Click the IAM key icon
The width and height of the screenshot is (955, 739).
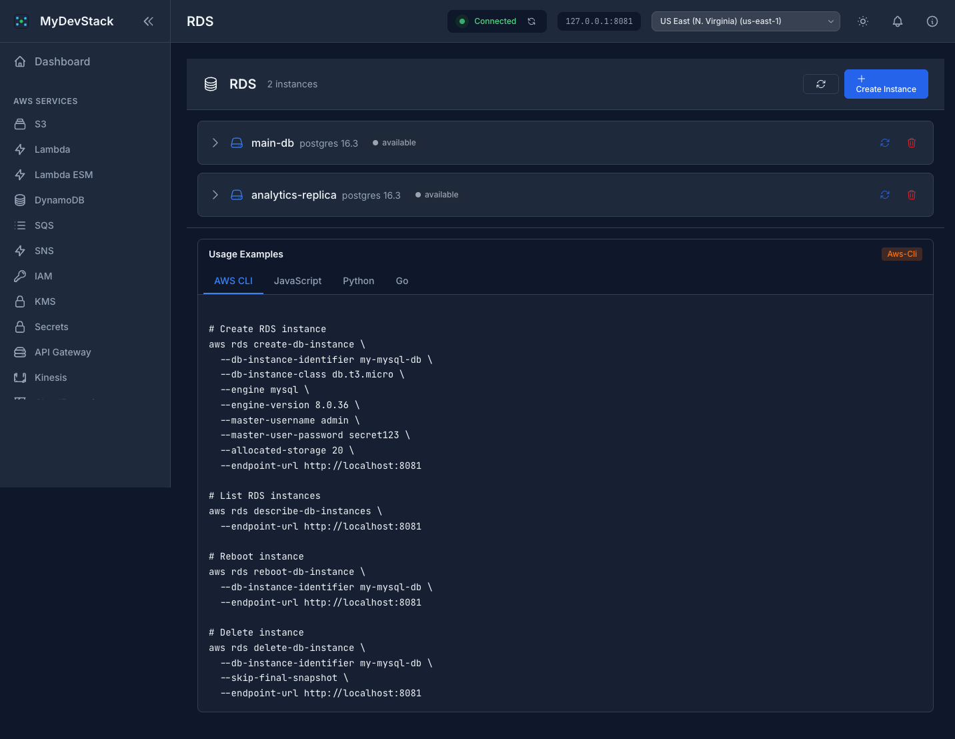pyautogui.click(x=20, y=276)
